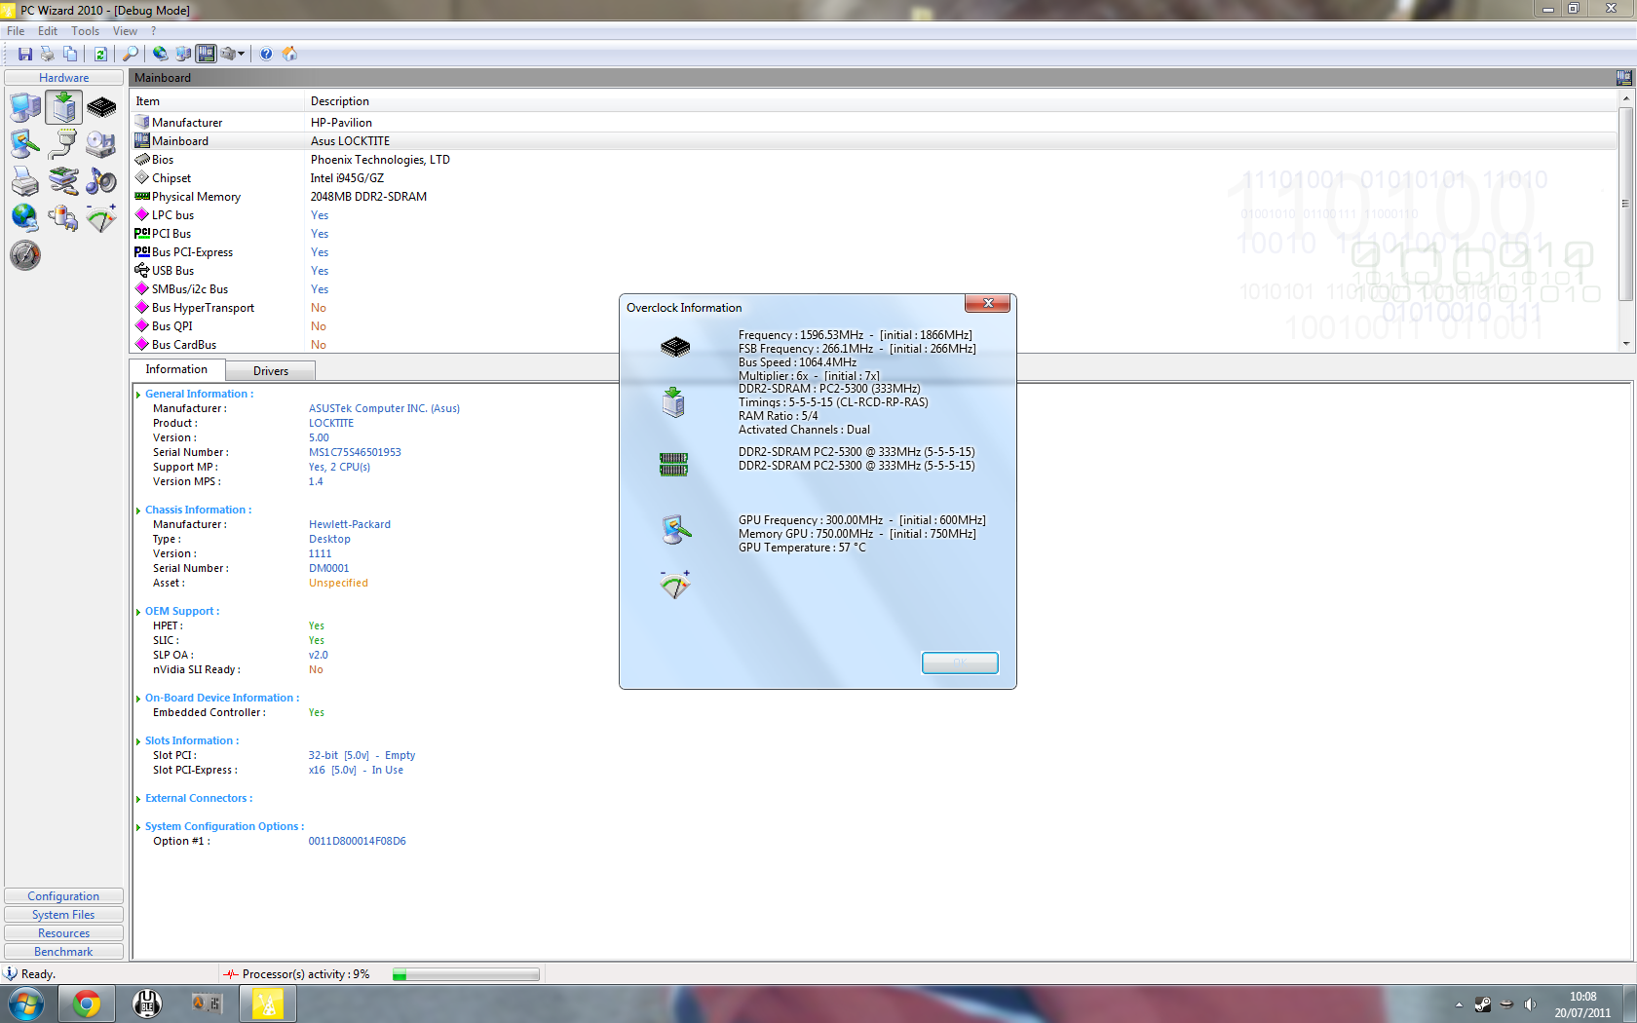Open the View menu
The height and width of the screenshot is (1023, 1637).
tap(125, 31)
